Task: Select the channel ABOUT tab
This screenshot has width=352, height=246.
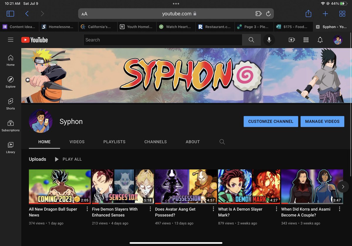Action: (x=193, y=142)
